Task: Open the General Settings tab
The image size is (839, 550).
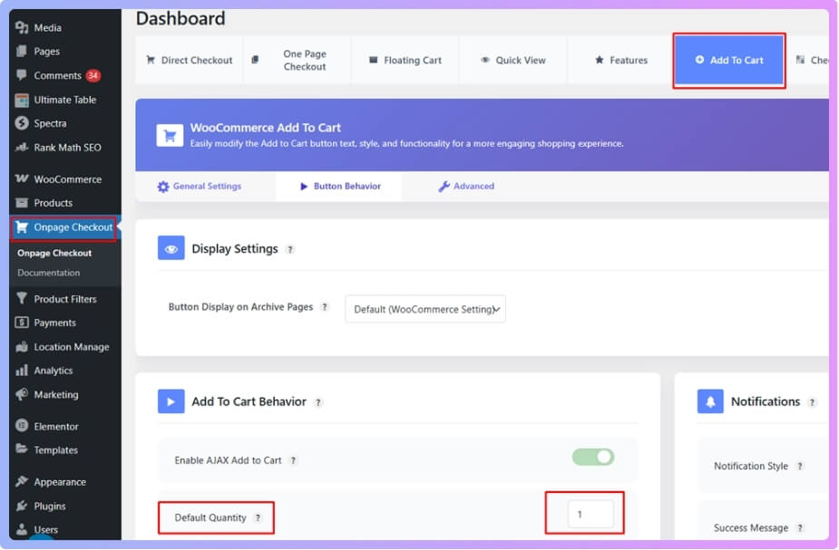Action: [x=200, y=187]
